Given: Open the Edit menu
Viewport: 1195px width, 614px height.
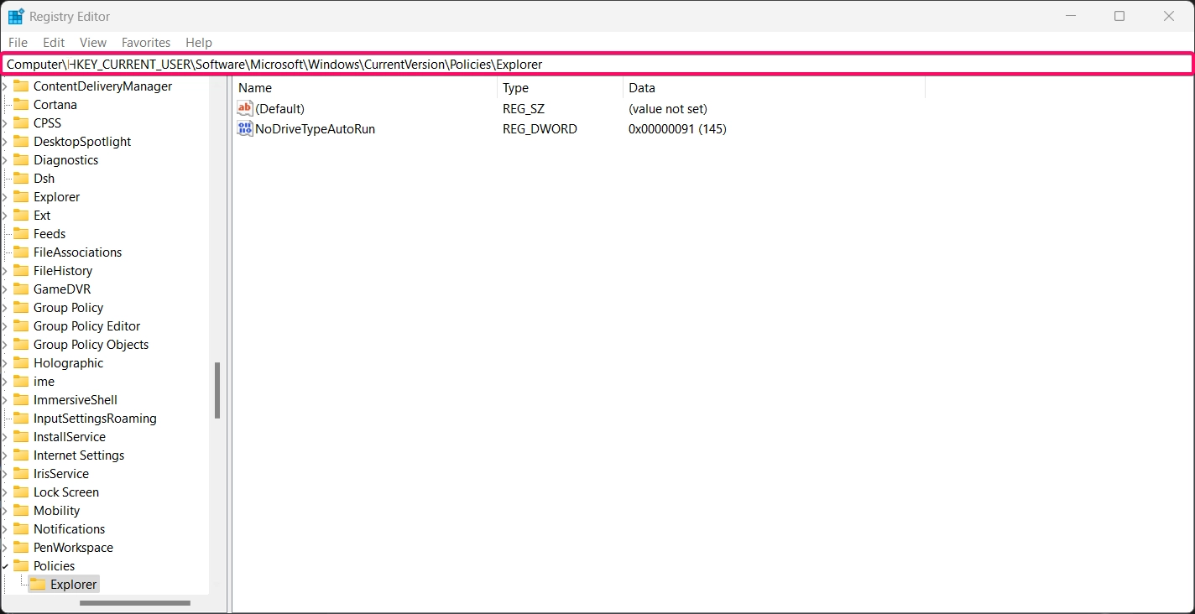Looking at the screenshot, I should [54, 42].
